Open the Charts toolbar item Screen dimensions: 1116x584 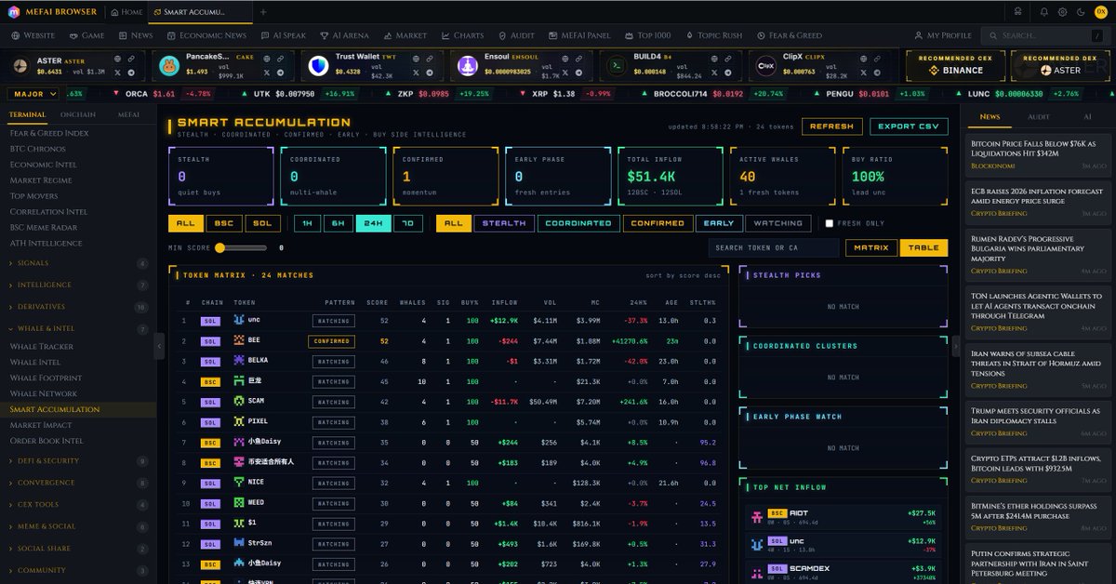(461, 35)
